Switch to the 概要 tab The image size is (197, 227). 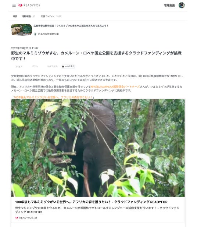click(x=15, y=16)
